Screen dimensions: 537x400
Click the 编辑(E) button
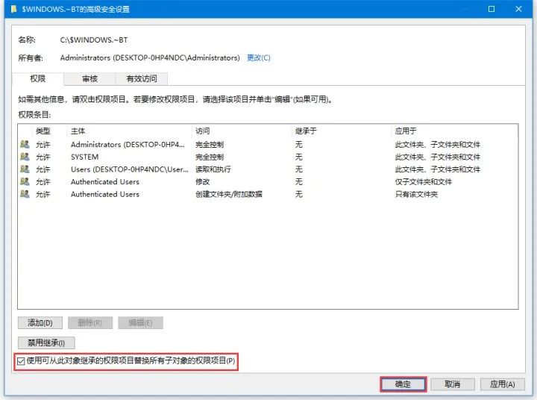(140, 323)
